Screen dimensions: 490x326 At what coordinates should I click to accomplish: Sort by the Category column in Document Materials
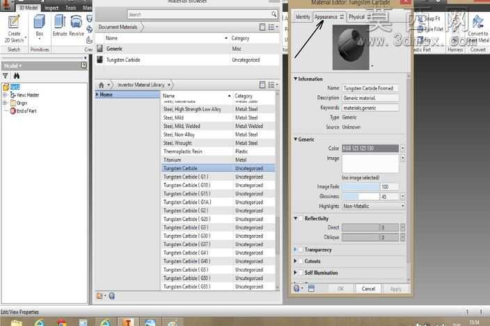[240, 38]
